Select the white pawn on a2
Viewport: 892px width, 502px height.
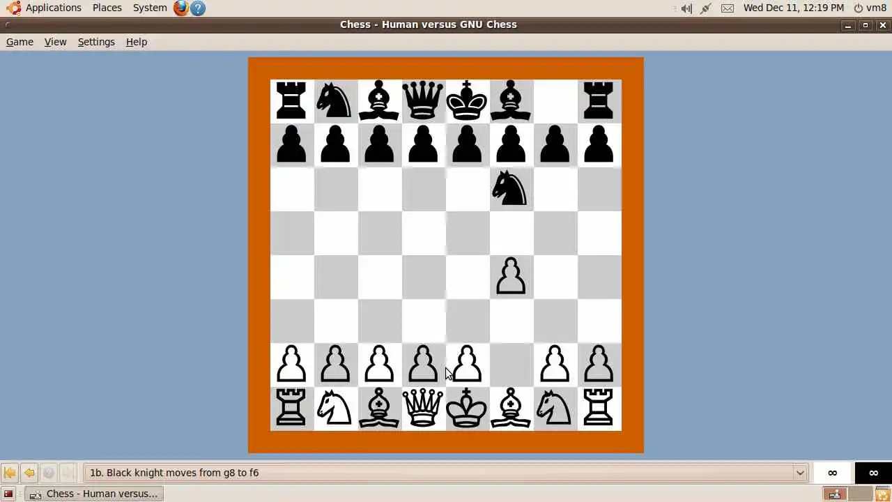291,365
